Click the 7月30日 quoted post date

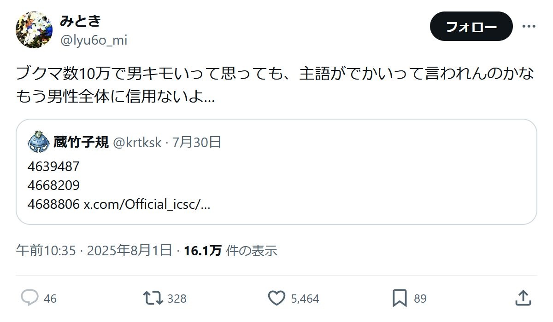197,143
